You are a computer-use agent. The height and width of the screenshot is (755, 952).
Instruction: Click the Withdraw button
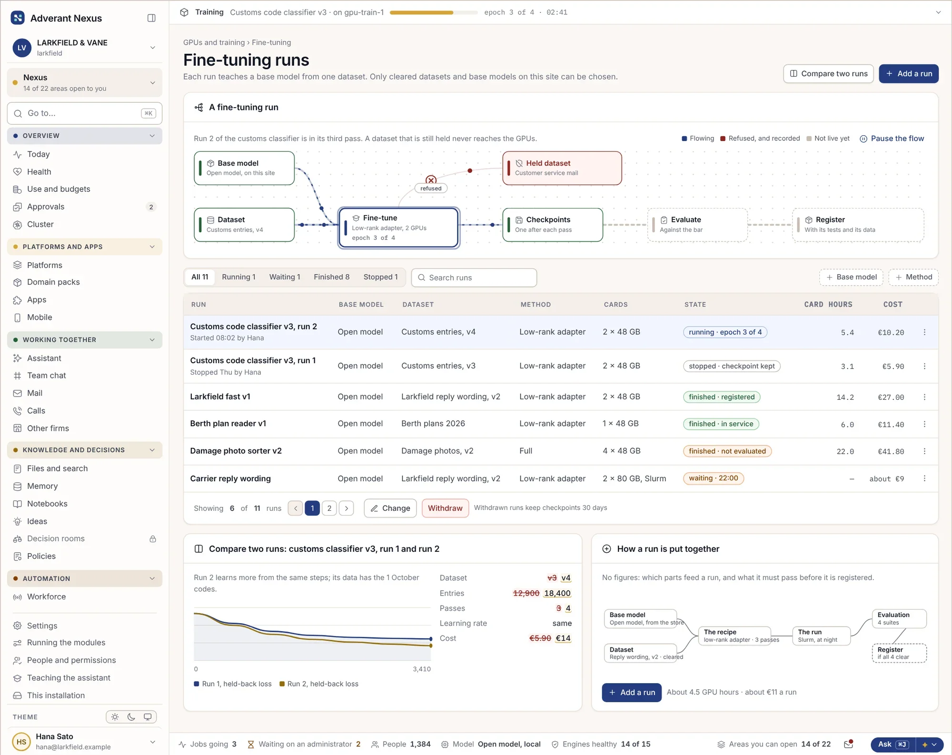445,508
